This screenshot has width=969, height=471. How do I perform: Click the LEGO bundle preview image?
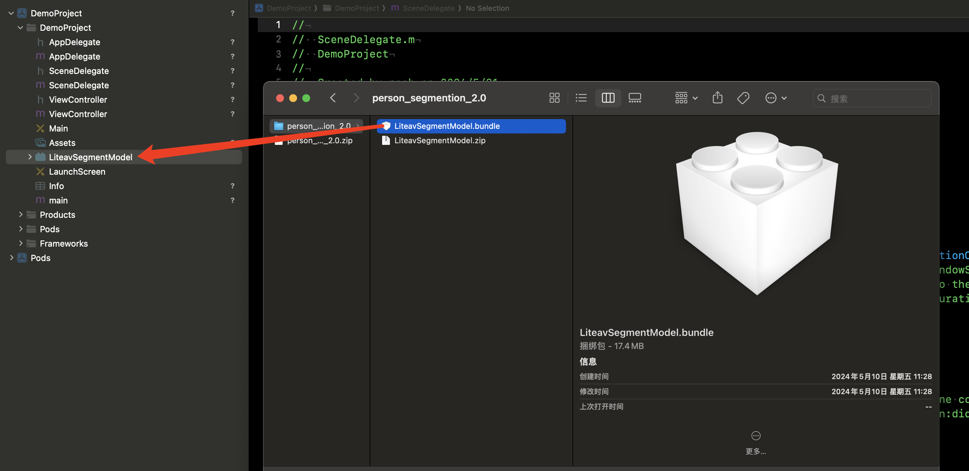tap(757, 213)
